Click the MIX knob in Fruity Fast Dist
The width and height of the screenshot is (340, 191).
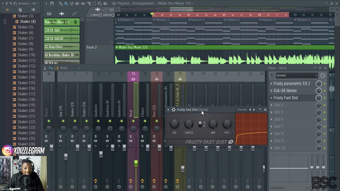(x=213, y=124)
